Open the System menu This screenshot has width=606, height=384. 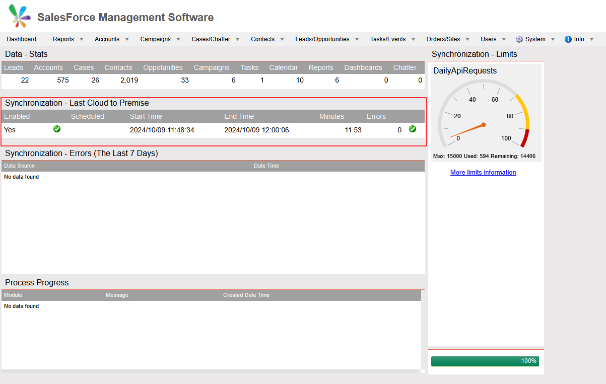pos(535,39)
